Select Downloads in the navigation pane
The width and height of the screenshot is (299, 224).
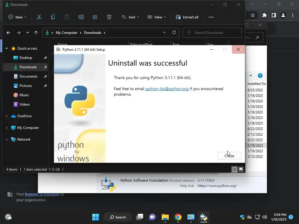[x=25, y=67]
